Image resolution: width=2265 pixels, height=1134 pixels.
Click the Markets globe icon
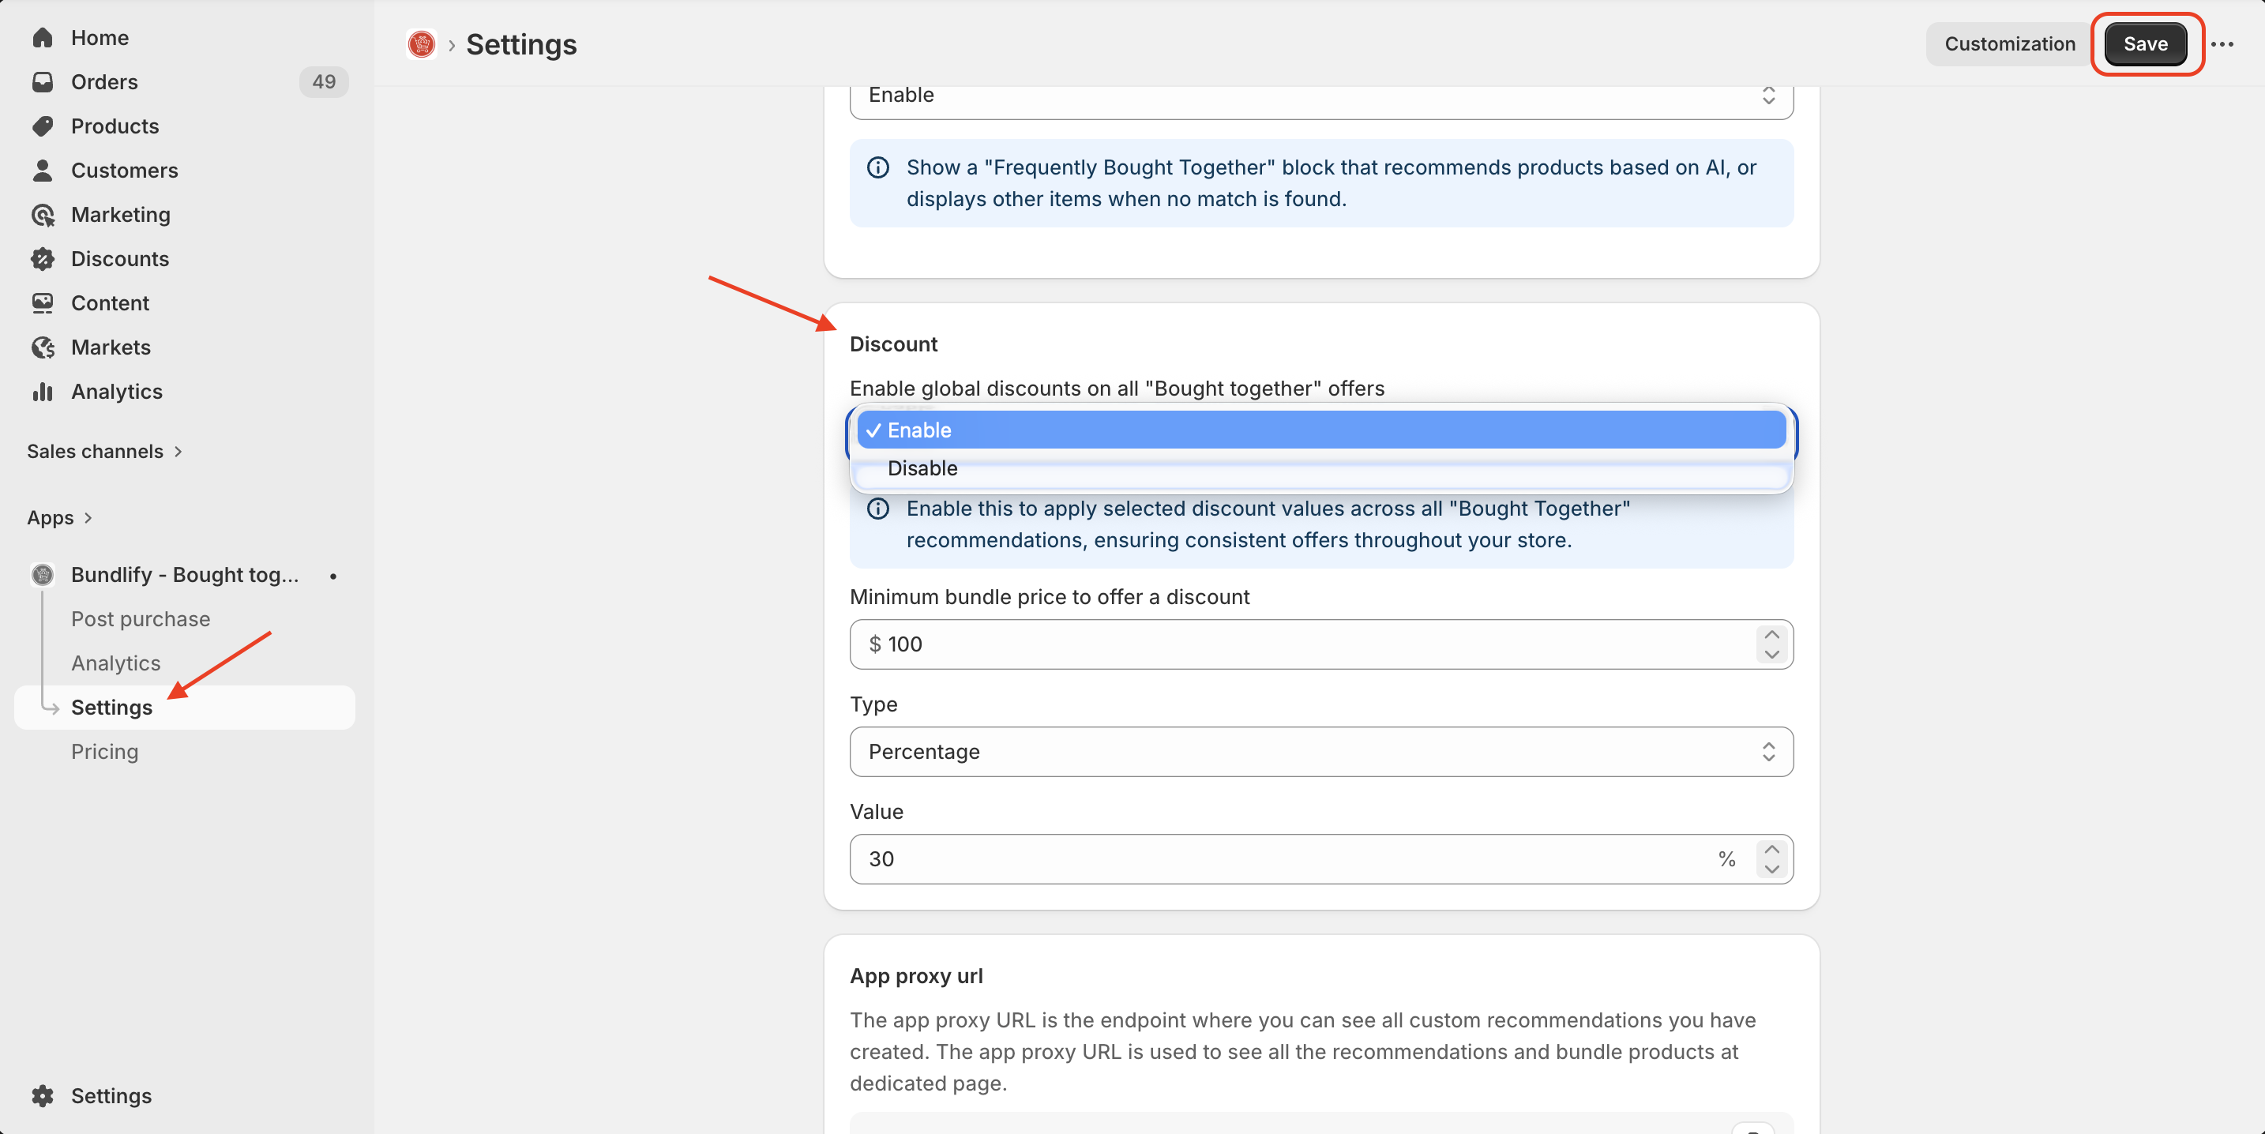coord(42,347)
